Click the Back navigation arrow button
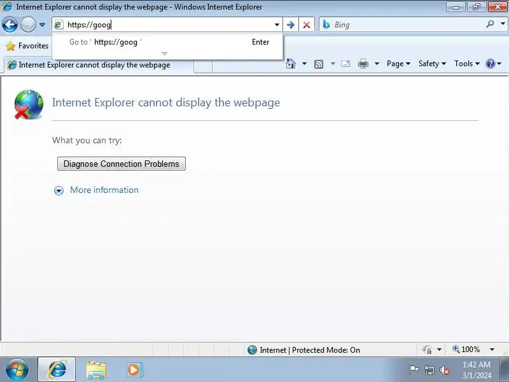509x382 pixels. click(x=10, y=25)
